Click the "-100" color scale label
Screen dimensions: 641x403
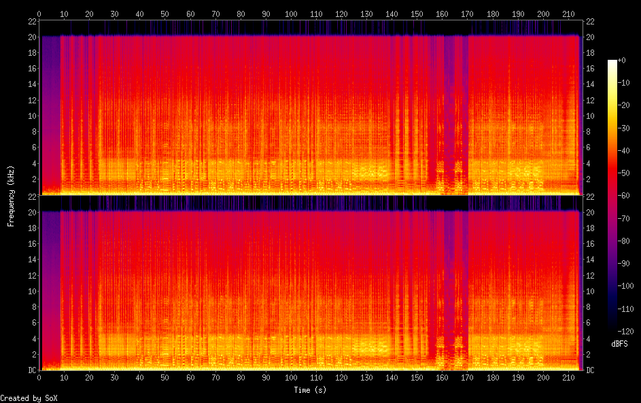tap(626, 285)
